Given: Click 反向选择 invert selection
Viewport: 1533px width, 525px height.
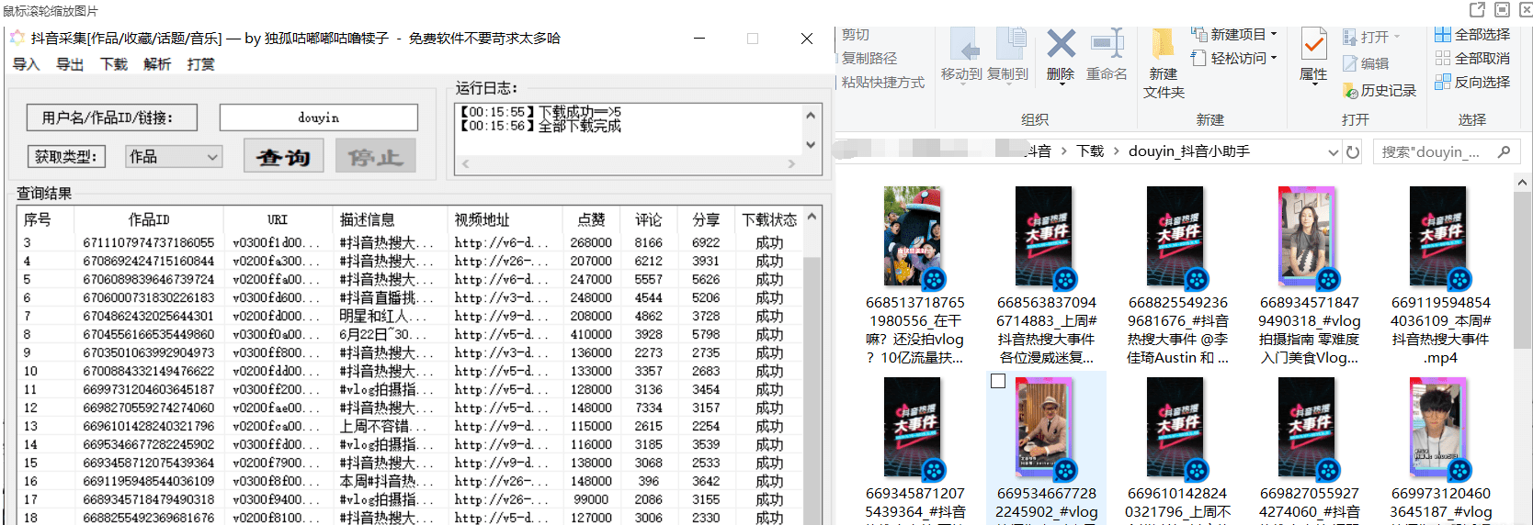Looking at the screenshot, I should coord(1472,82).
